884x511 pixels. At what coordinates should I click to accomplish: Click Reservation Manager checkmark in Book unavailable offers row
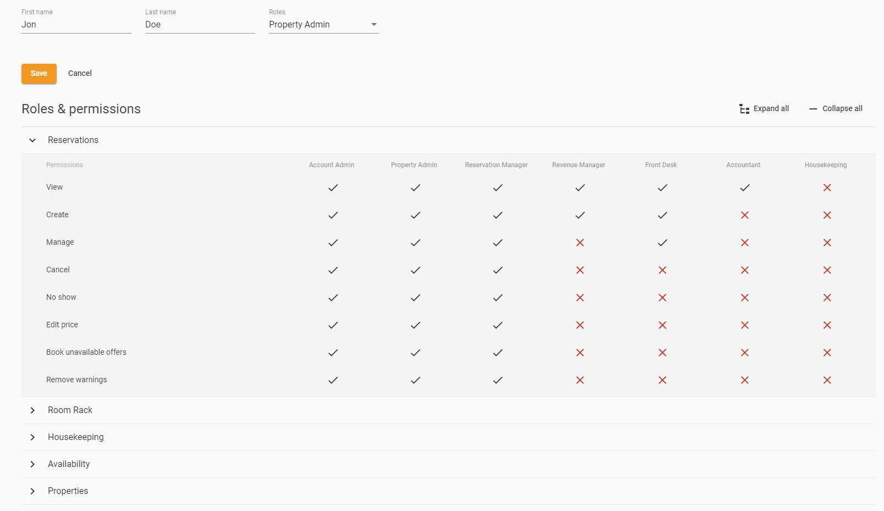497,353
